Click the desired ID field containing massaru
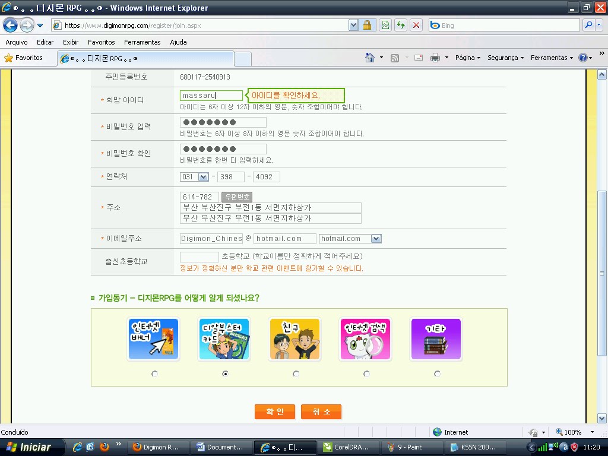Image resolution: width=608 pixels, height=456 pixels. (x=211, y=96)
